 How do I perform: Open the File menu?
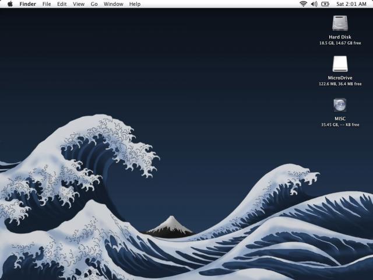point(47,4)
